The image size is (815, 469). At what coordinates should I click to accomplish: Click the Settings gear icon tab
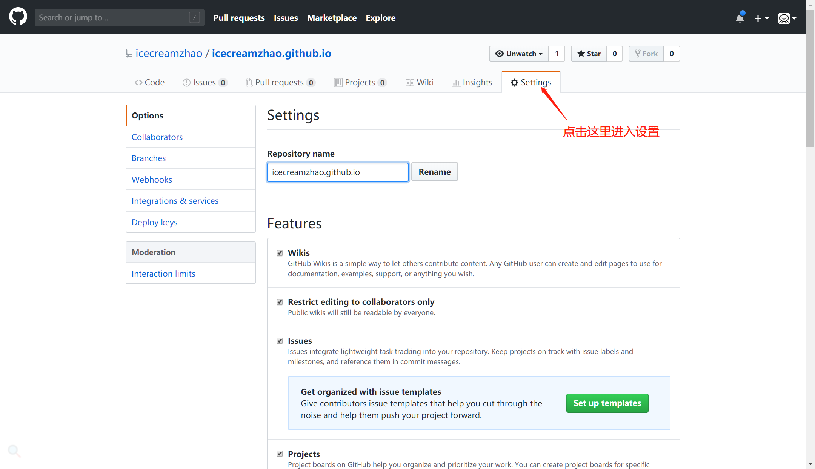(x=530, y=82)
